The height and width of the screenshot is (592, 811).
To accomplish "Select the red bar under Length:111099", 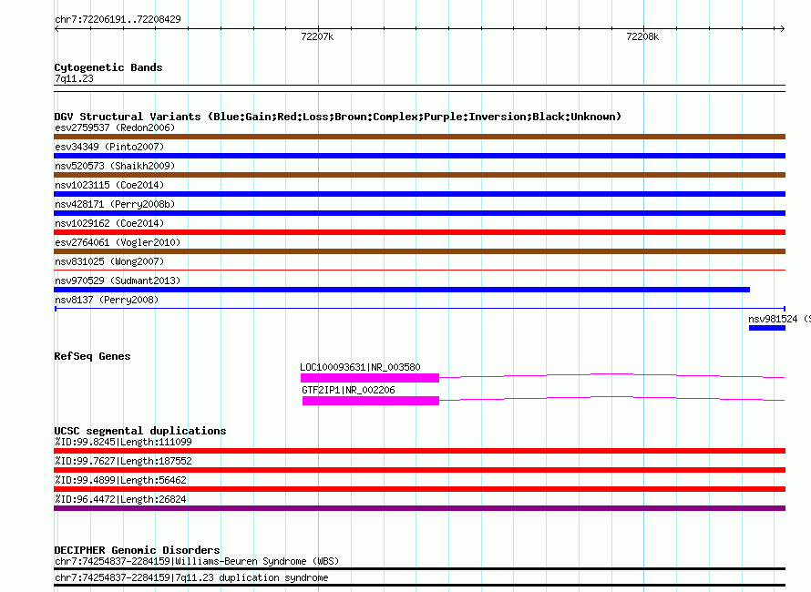I will [419, 451].
